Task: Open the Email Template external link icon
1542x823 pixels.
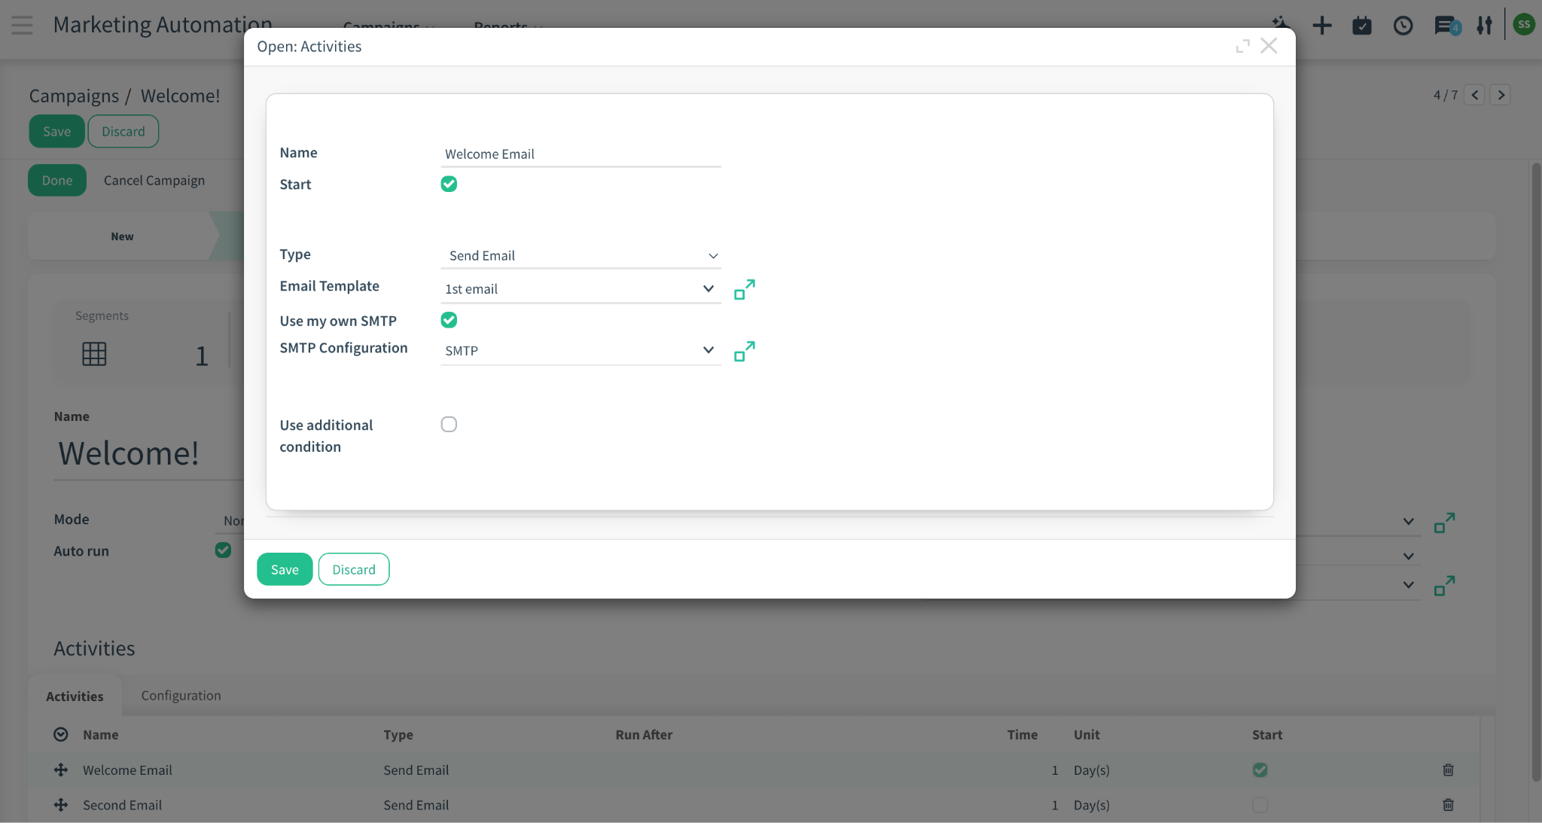Action: click(x=745, y=290)
